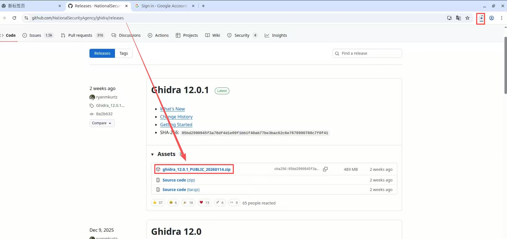The height and width of the screenshot is (239, 507).
Task: Click the page vertical scrollbar thumb
Action: click(x=505, y=65)
